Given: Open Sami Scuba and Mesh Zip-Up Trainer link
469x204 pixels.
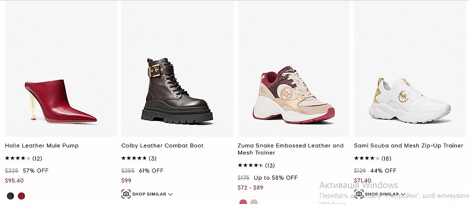Looking at the screenshot, I should [408, 145].
